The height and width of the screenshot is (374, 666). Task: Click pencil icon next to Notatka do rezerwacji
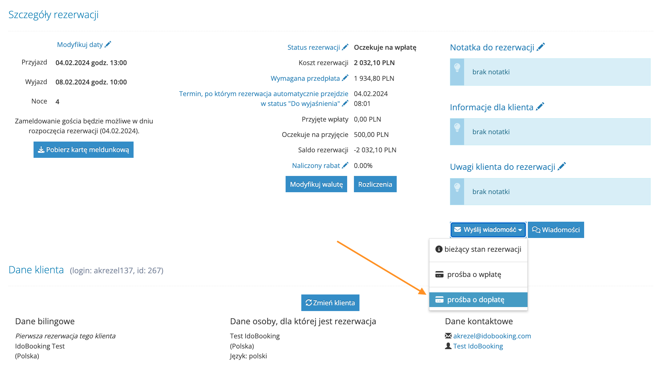point(541,47)
